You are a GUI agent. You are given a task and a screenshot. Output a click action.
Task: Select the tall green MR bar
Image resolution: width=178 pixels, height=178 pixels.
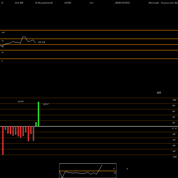[x=38, y=114]
